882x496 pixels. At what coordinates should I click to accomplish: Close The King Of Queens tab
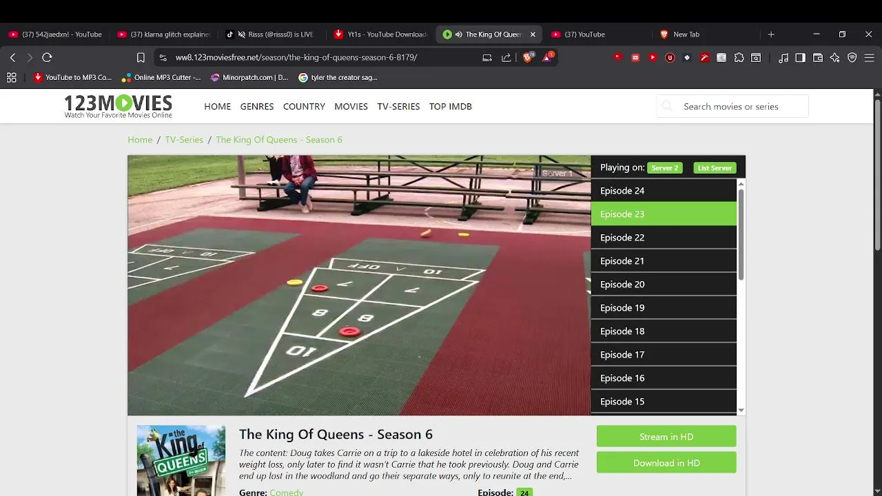click(x=533, y=34)
